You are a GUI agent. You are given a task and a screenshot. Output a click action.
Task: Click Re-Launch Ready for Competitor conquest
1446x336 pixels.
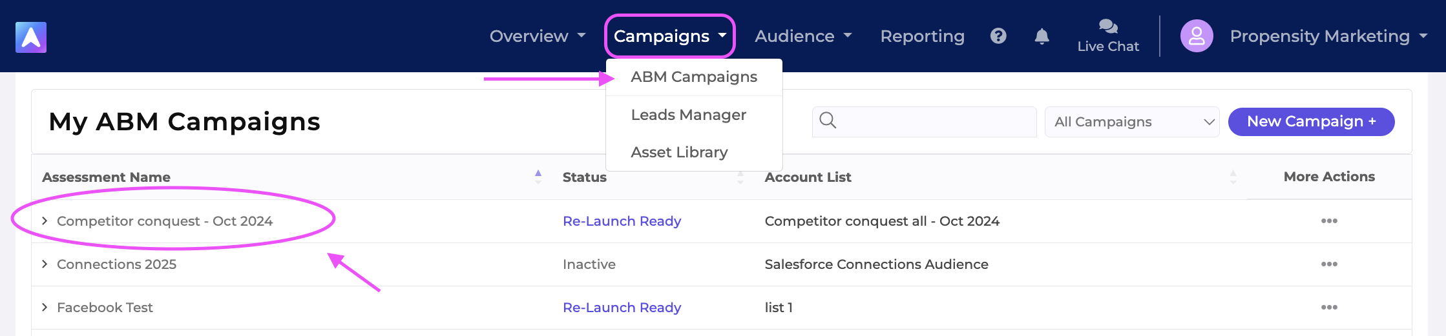622,221
